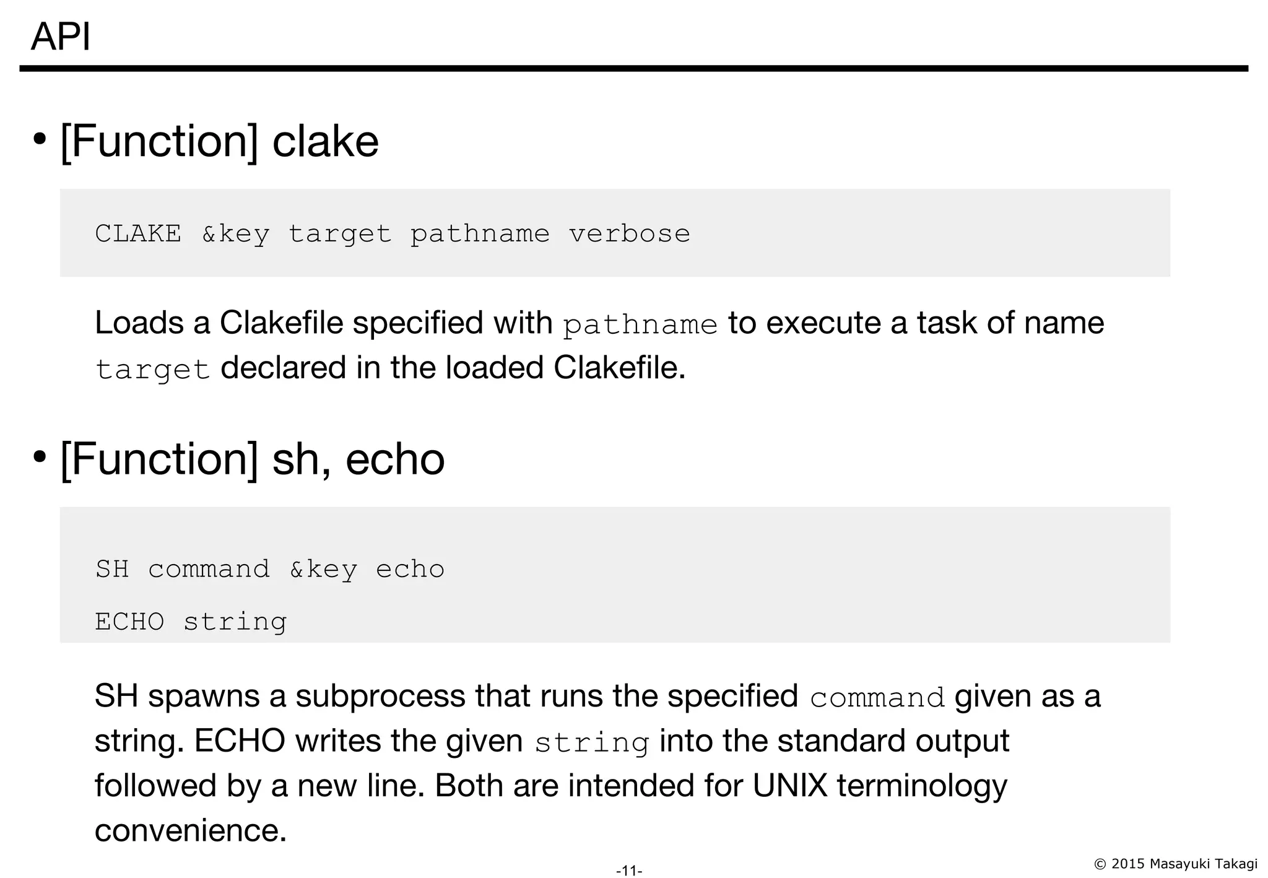
Task: Click monospace "target" starting the description's second line
Action: 152,370
